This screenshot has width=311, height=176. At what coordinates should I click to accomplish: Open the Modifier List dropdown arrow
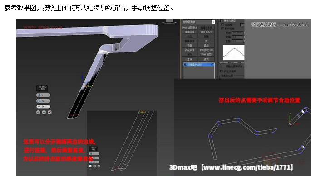(x=213, y=22)
